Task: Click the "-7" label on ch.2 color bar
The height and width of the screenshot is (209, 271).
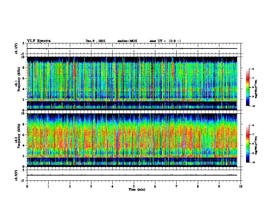Action: point(252,135)
